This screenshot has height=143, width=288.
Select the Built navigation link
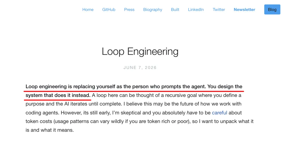(x=175, y=10)
